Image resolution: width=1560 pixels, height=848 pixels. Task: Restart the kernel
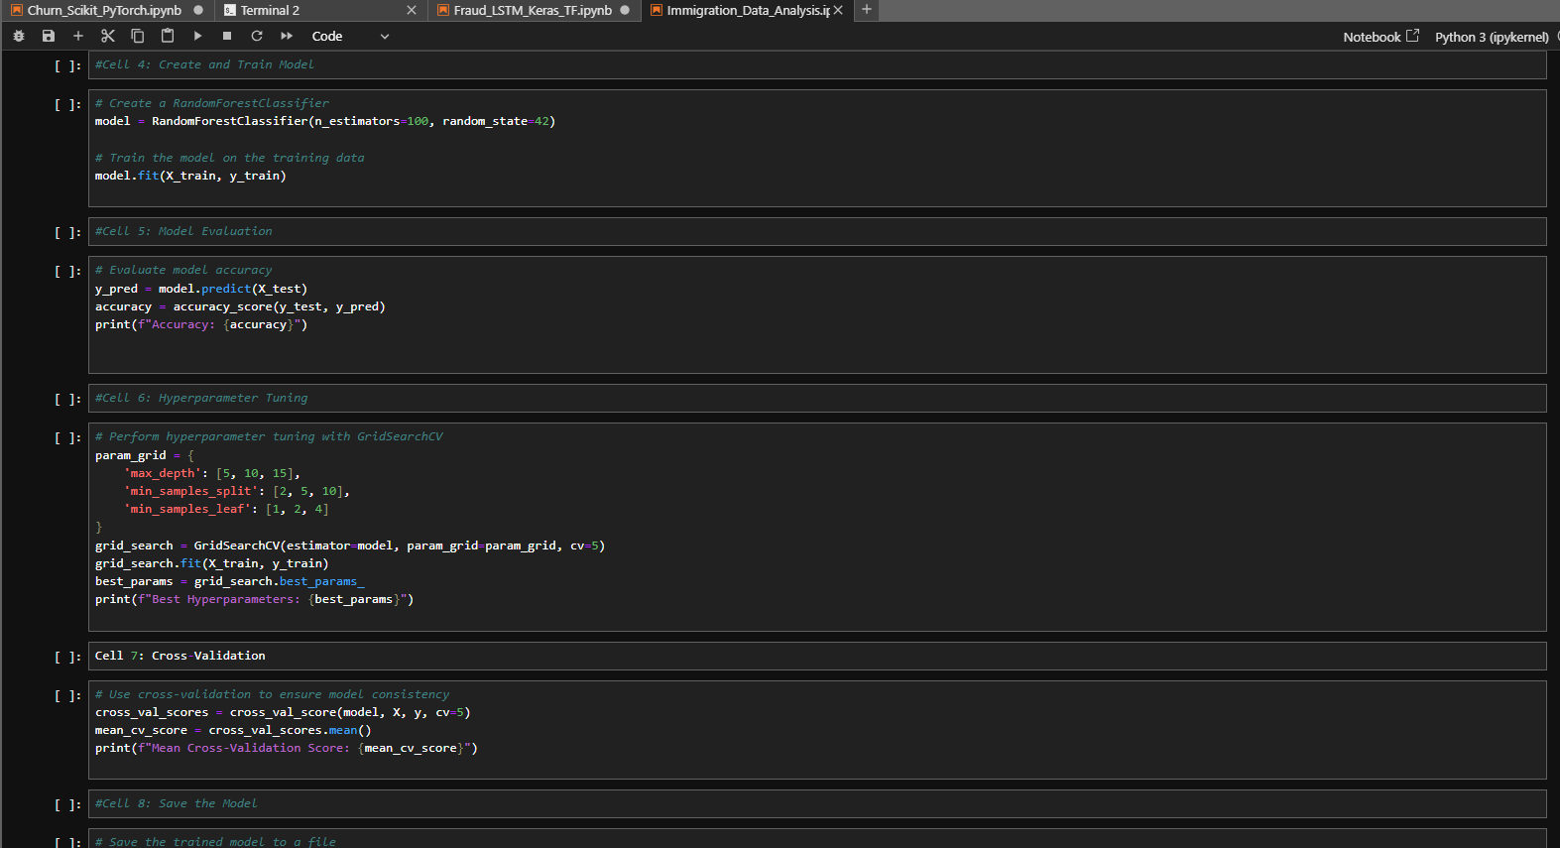click(x=257, y=36)
